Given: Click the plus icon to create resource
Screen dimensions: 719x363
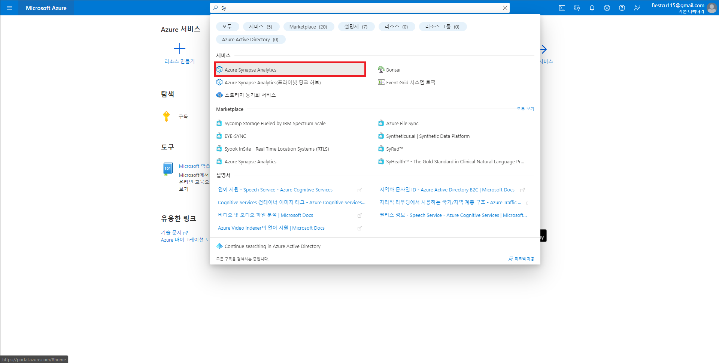Looking at the screenshot, I should [180, 49].
